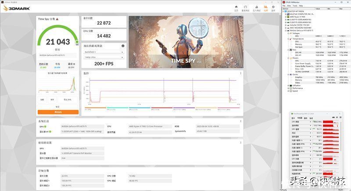Open the File menu in HWMonitor
351x191 pixels.
point(284,6)
